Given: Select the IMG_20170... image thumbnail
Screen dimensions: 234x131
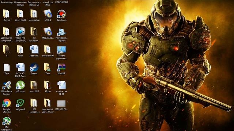Looking at the screenshot, I should click(x=61, y=103).
